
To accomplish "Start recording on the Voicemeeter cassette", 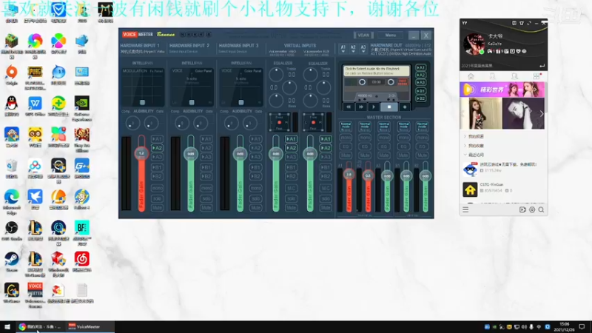I will pos(405,107).
